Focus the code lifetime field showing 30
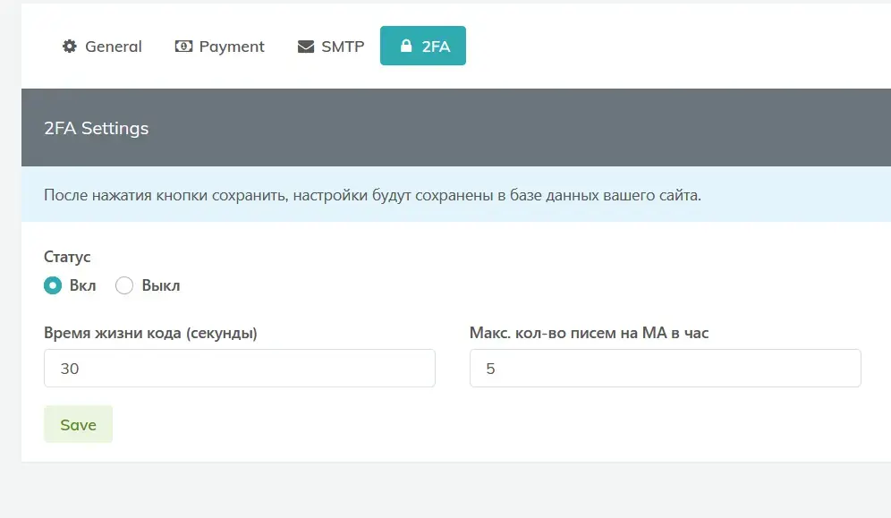 tap(240, 368)
